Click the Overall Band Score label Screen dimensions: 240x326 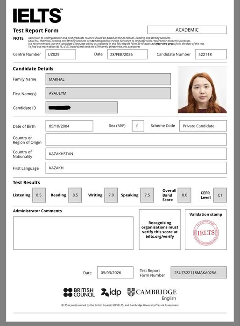(169, 195)
